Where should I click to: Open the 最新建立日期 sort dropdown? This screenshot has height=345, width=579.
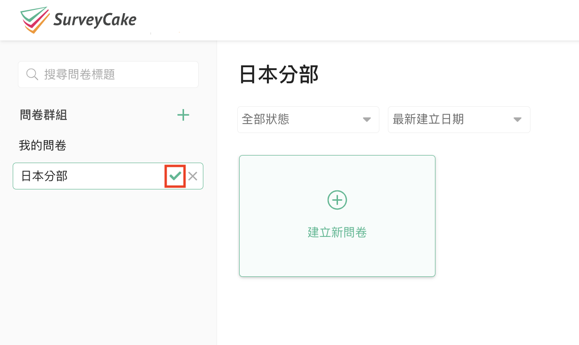pos(452,119)
